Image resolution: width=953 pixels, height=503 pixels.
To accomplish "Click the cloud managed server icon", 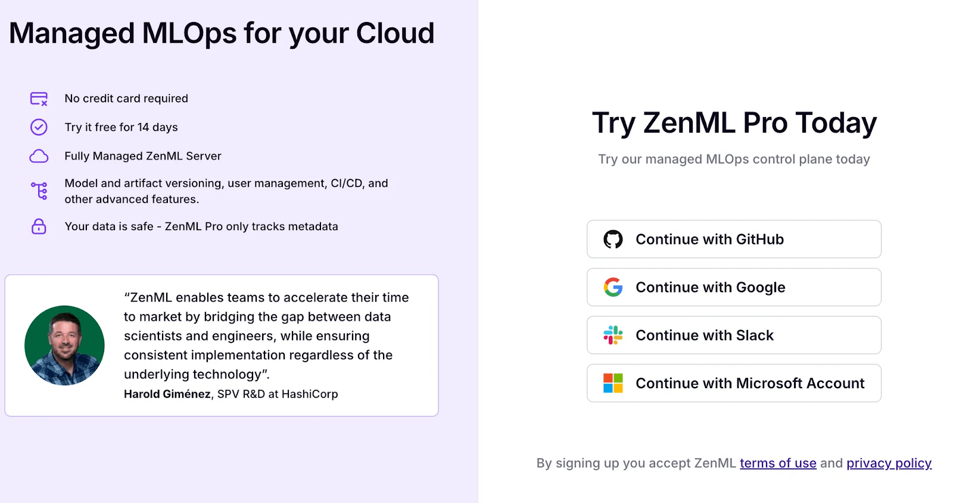I will point(39,156).
